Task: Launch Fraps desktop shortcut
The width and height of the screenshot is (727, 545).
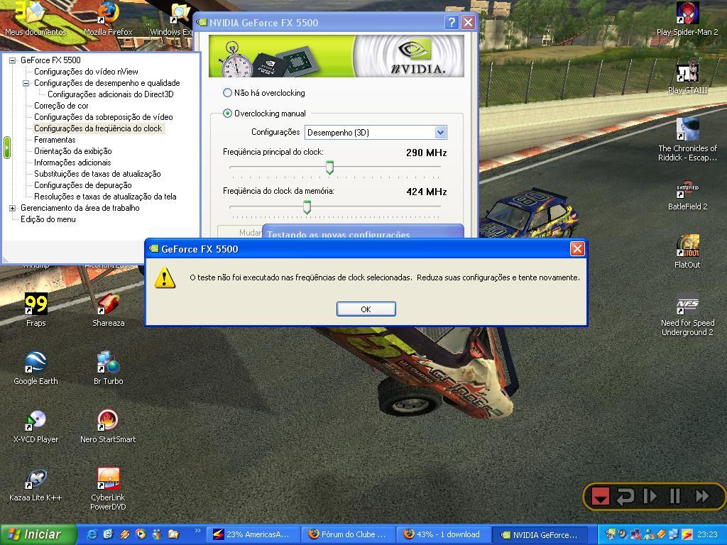Action: (x=35, y=309)
